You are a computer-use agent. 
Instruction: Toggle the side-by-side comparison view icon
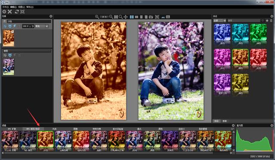pyautogui.click(x=132, y=17)
